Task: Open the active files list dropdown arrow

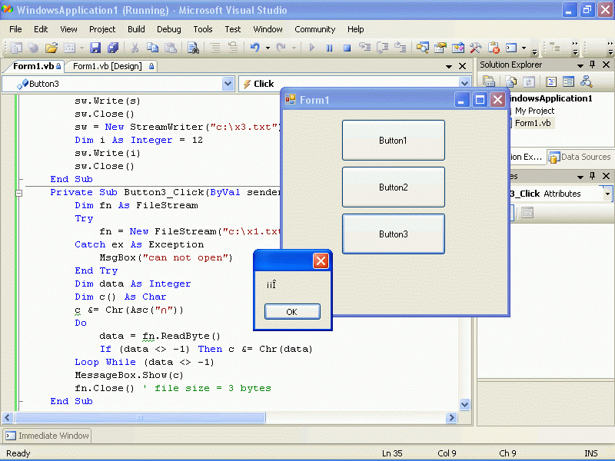Action: pyautogui.click(x=449, y=67)
